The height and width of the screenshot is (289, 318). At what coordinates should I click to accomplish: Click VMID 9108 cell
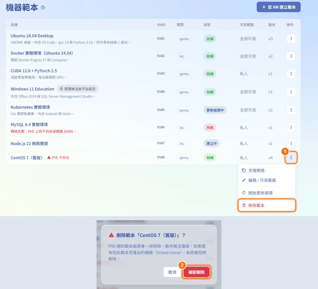tap(161, 158)
